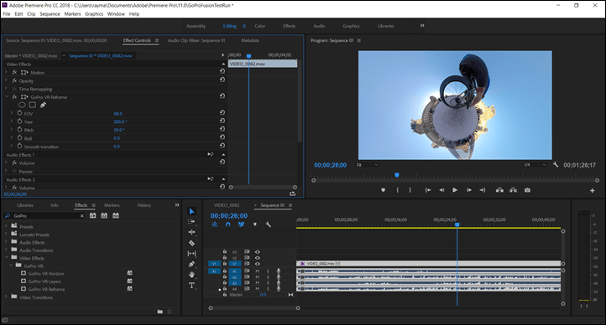Select the Razor tool
606x325 pixels.
click(x=191, y=243)
